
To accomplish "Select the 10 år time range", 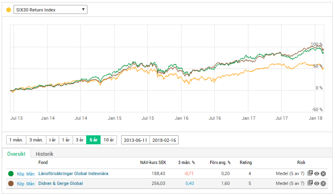I will (109, 140).
